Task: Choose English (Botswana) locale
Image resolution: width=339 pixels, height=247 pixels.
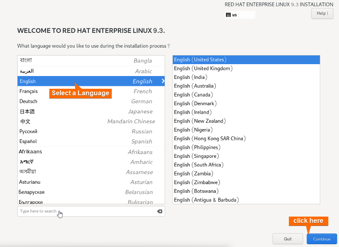Action: coord(246,191)
